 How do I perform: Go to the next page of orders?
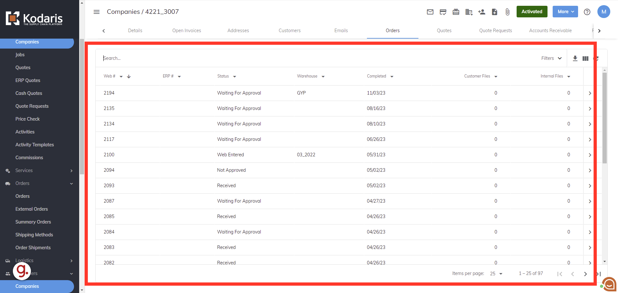coord(585,274)
